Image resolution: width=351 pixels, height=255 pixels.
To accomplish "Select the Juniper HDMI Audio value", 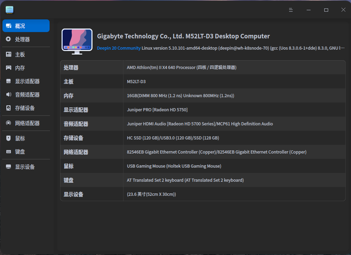I will click(x=200, y=124).
